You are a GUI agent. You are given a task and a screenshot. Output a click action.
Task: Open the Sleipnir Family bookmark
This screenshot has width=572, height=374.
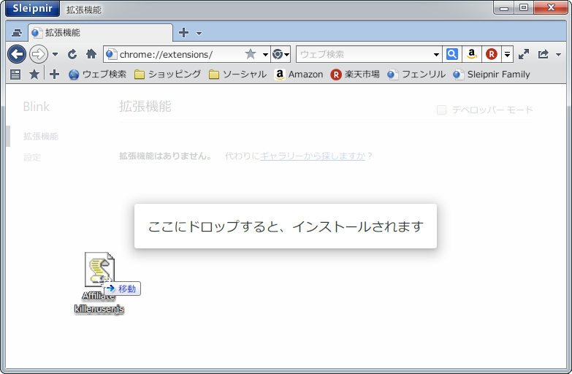[x=492, y=75]
